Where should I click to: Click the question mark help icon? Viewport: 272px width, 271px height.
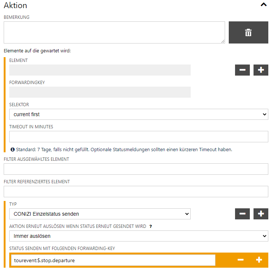click(151, 226)
